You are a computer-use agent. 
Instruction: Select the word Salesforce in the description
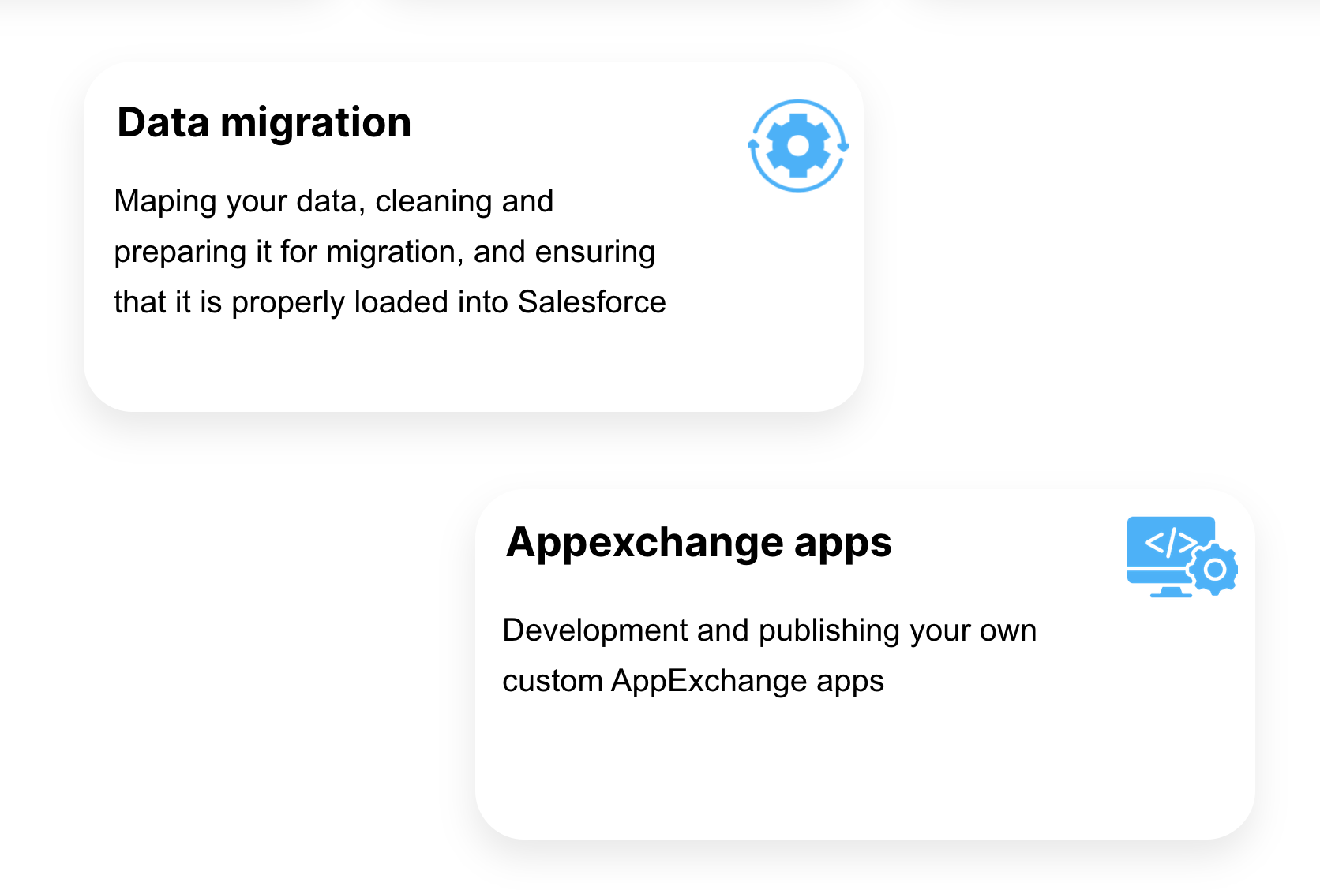pos(592,302)
